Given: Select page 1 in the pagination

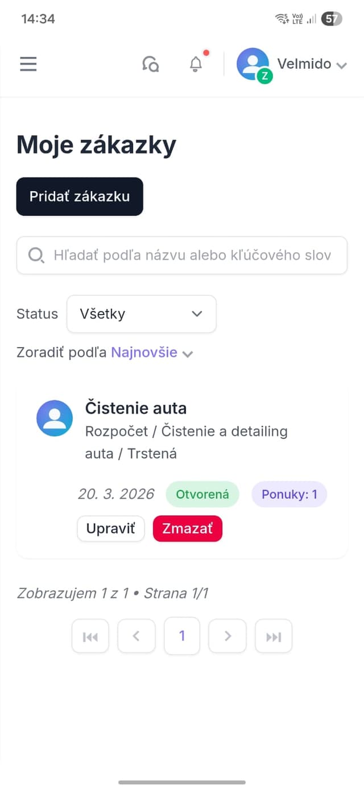Looking at the screenshot, I should [181, 636].
